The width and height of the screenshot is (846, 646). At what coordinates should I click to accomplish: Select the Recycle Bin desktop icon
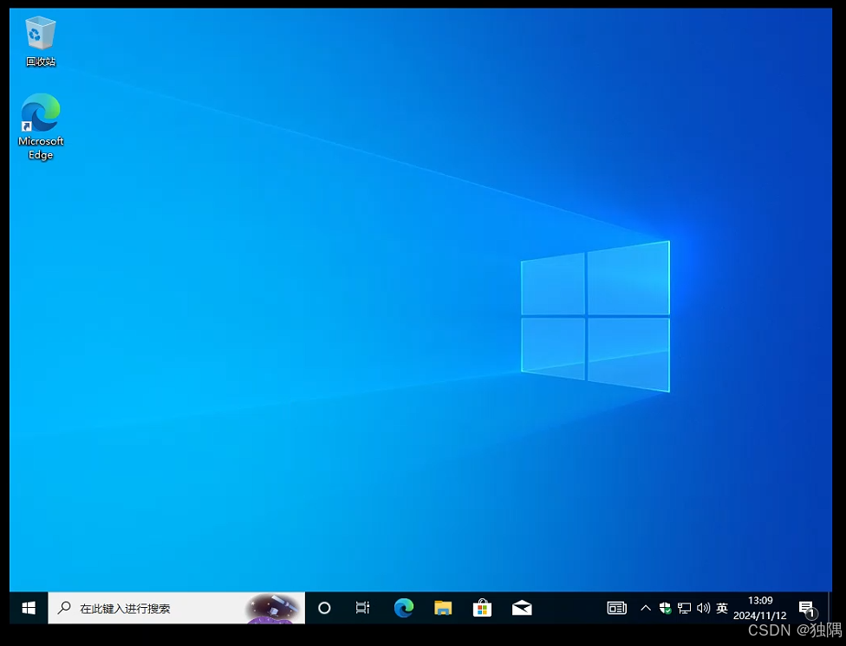tap(41, 41)
